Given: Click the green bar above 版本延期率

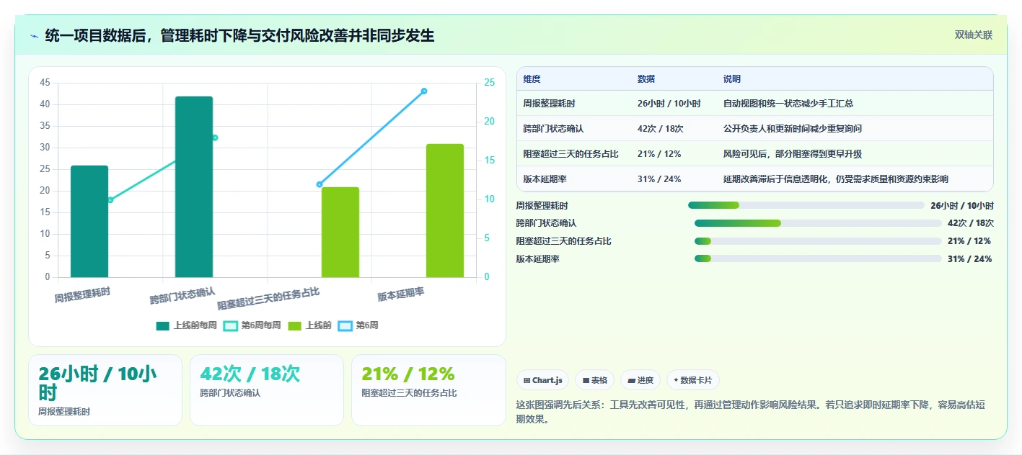Looking at the screenshot, I should tap(445, 210).
